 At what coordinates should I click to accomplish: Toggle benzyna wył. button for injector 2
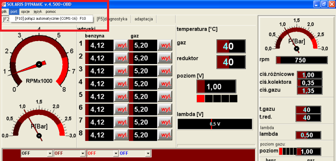point(121,58)
